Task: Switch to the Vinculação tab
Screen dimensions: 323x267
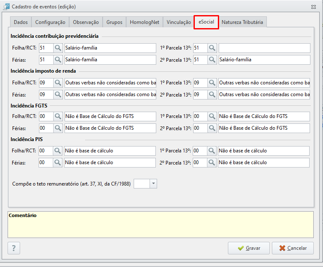Action: tap(179, 22)
